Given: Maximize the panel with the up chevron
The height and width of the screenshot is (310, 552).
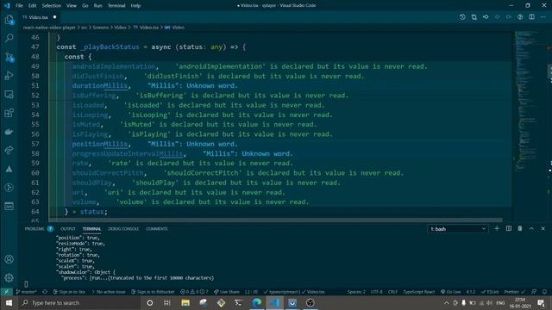Looking at the screenshot, I should coord(531,228).
